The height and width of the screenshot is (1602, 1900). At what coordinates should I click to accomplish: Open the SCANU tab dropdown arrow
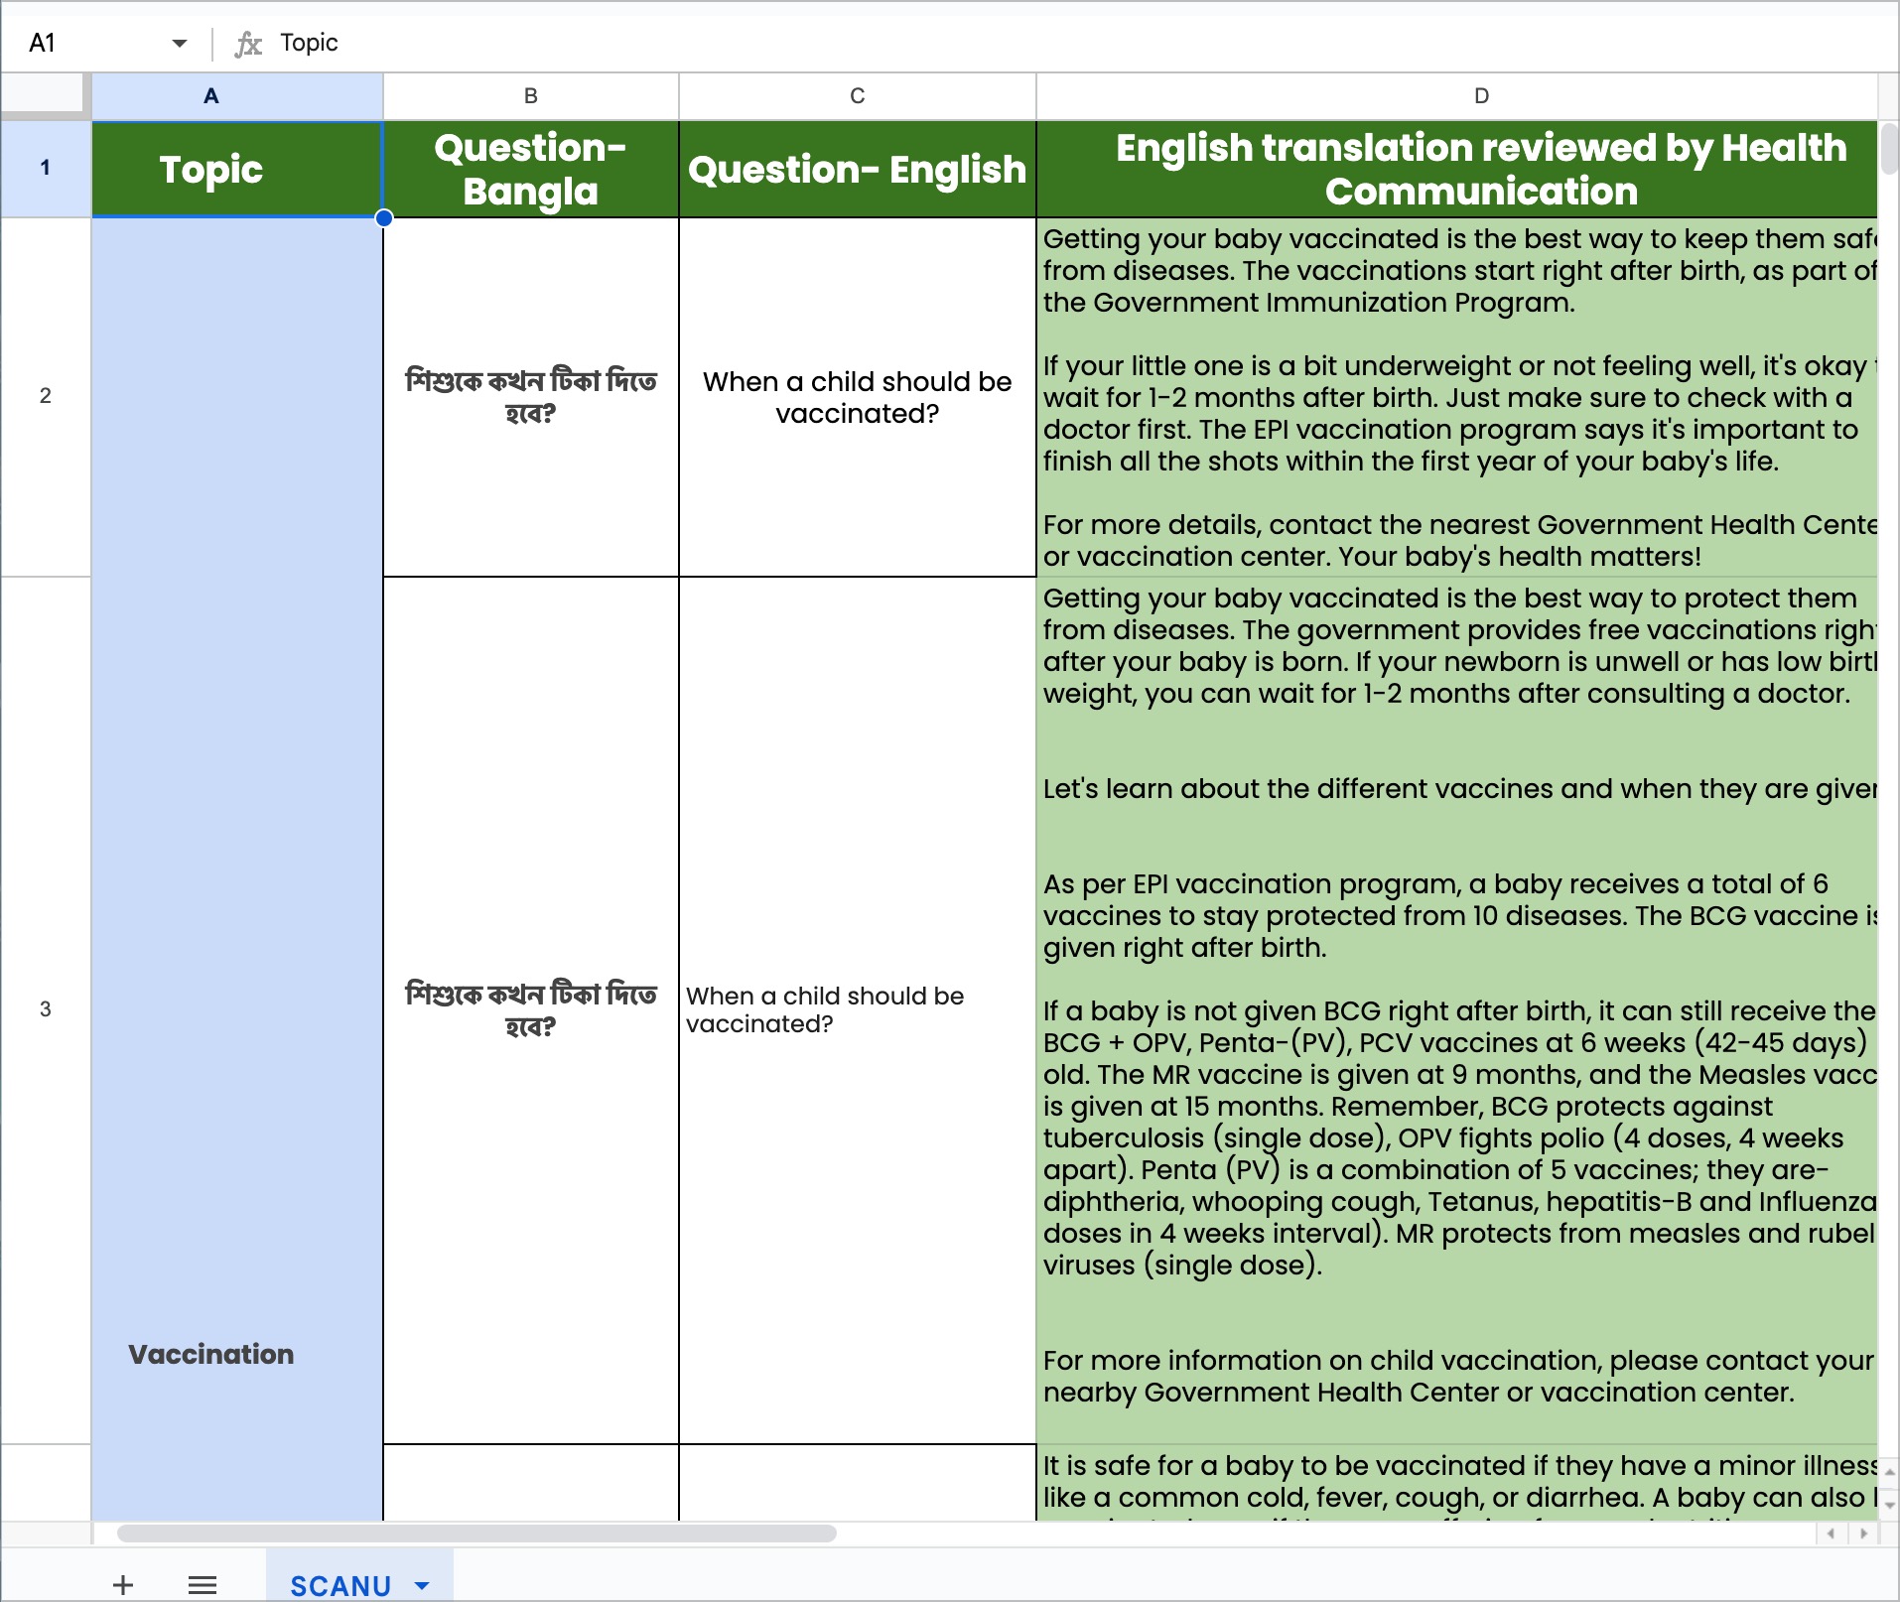coord(422,1585)
